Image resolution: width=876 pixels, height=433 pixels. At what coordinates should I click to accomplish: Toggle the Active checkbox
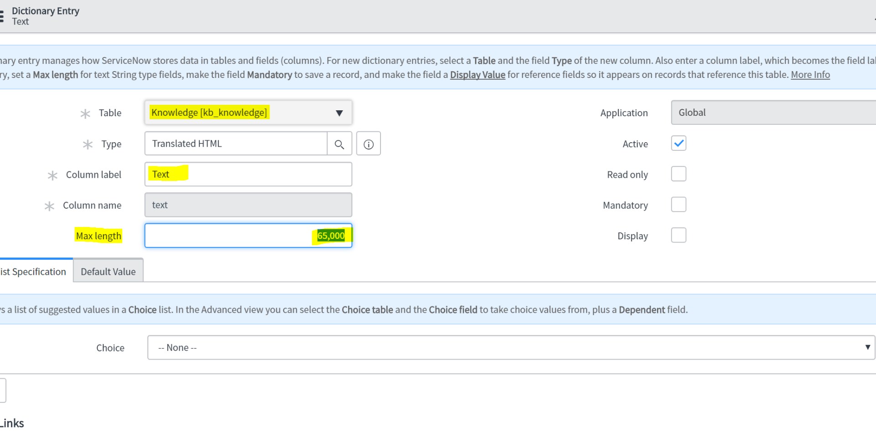(x=678, y=143)
